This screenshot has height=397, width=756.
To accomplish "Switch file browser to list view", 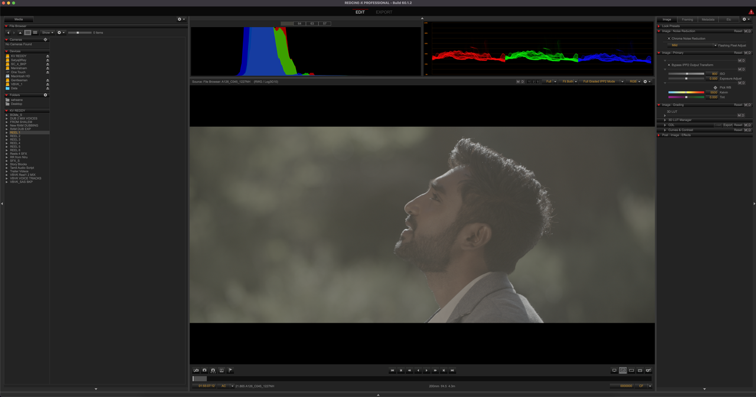I will click(x=35, y=32).
